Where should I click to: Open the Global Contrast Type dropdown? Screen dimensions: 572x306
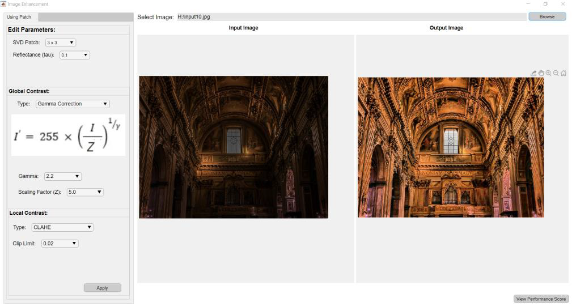[x=73, y=104]
